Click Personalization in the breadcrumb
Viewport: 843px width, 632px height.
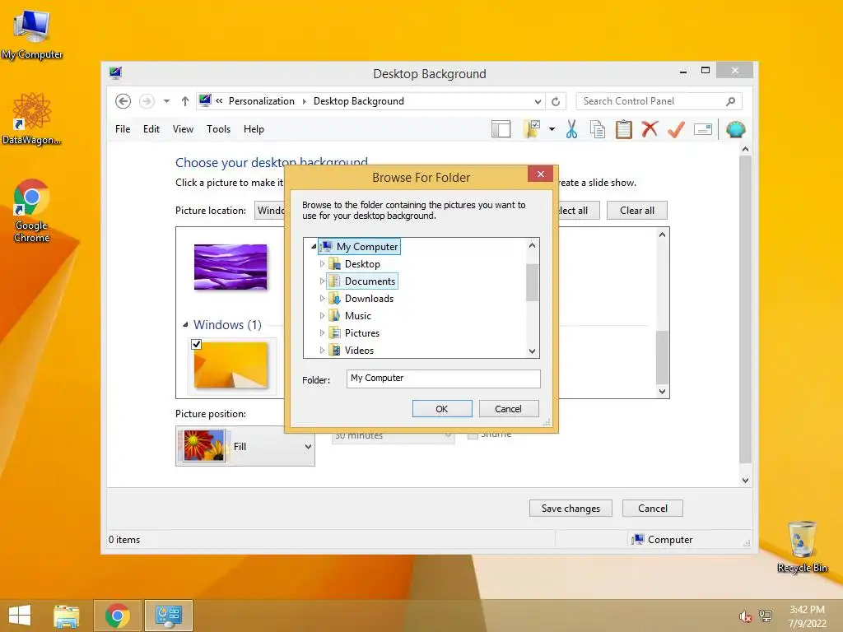(x=261, y=101)
